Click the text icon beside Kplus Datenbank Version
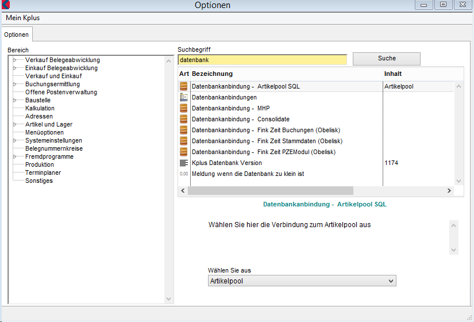Viewport: 474px width, 322px height. pos(183,163)
